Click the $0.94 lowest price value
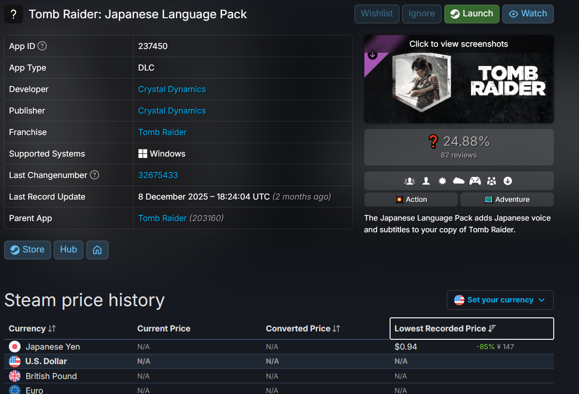 (x=406, y=347)
